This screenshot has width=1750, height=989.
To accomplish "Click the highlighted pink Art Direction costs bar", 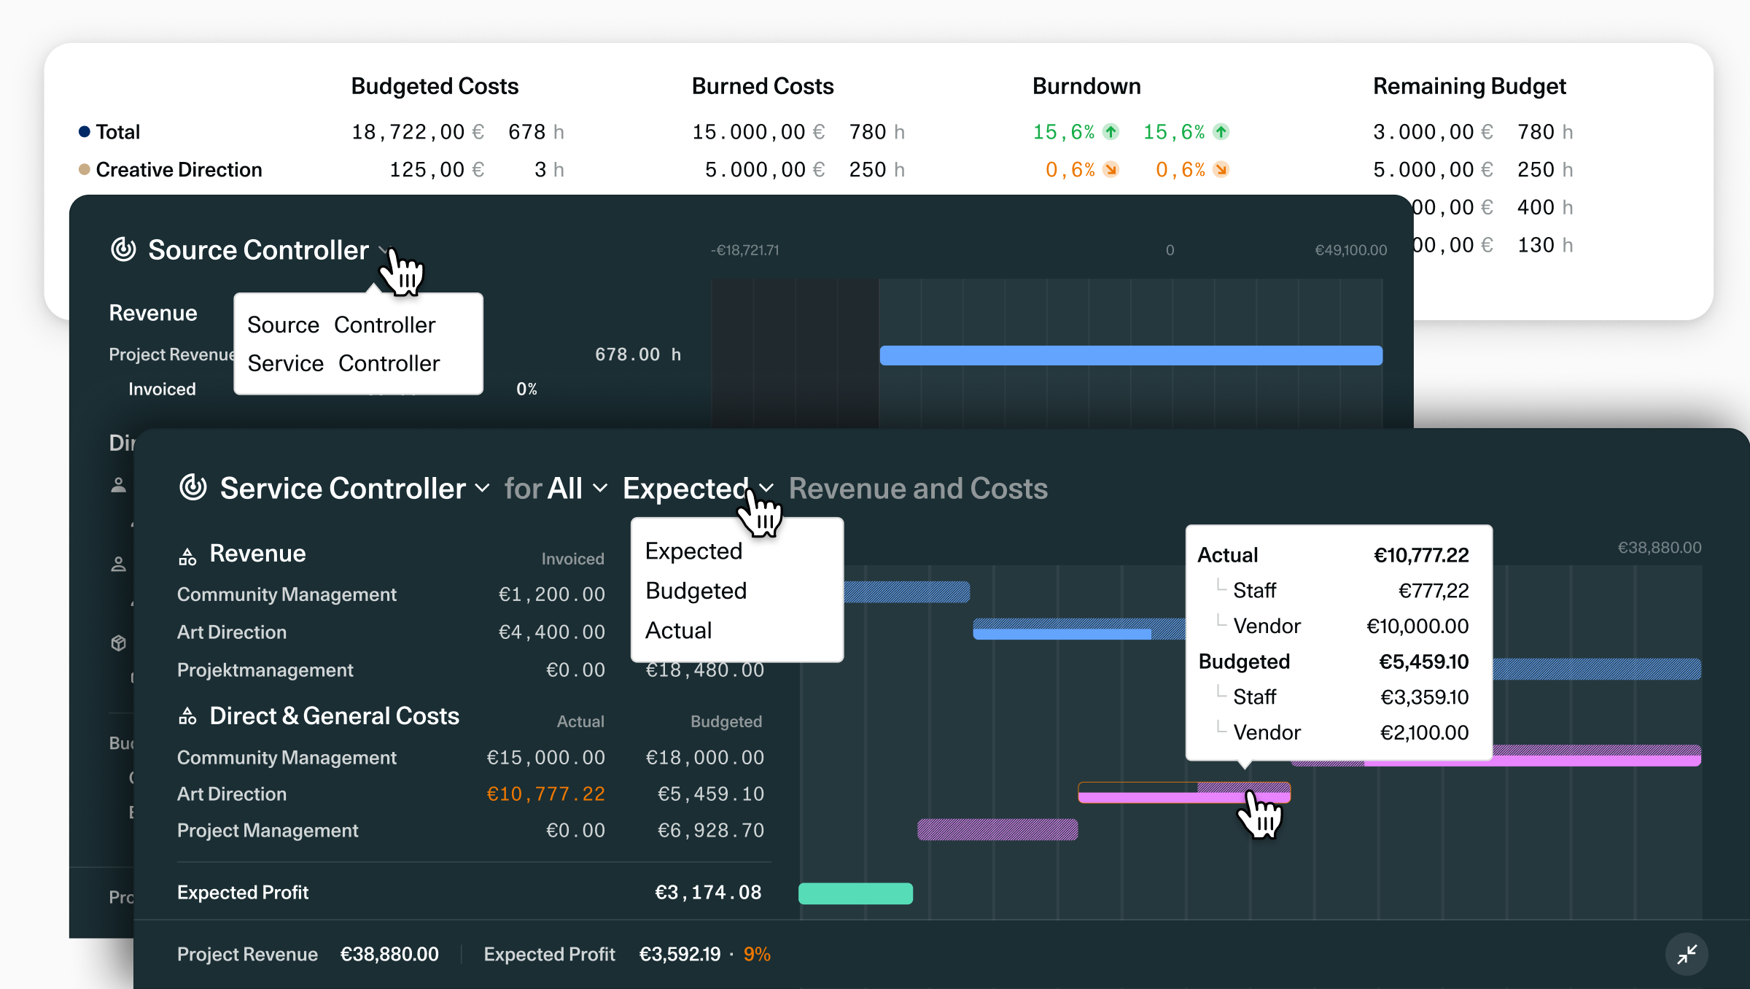I will click(x=1184, y=793).
